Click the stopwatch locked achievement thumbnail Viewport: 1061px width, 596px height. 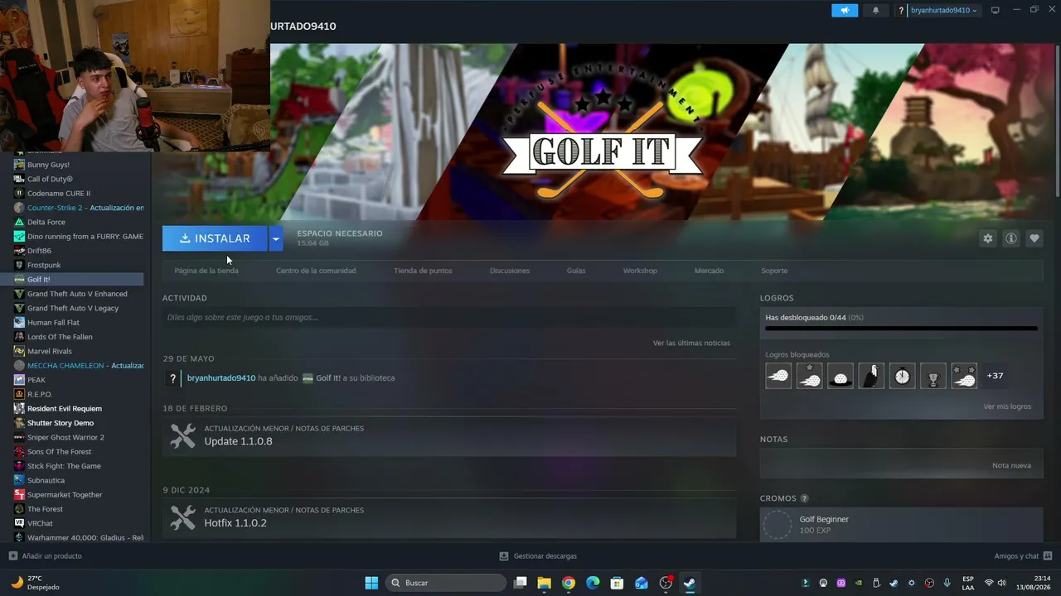[x=902, y=376]
